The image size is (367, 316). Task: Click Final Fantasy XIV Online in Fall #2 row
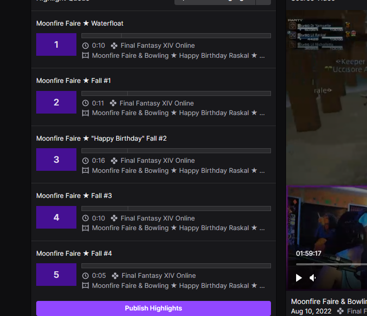pos(157,161)
